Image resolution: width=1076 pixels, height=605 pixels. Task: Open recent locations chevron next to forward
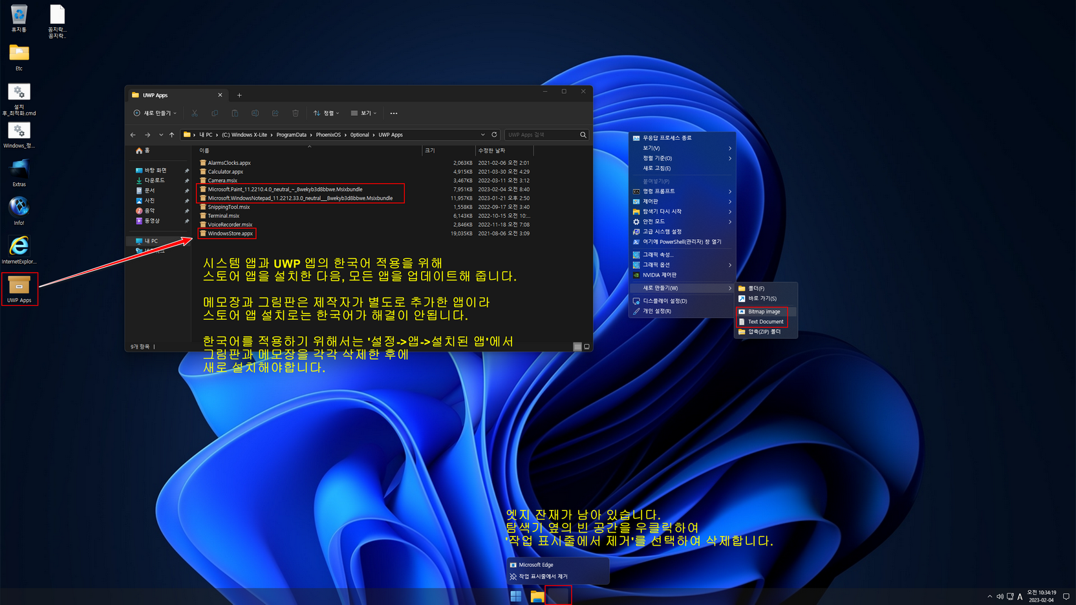point(161,135)
